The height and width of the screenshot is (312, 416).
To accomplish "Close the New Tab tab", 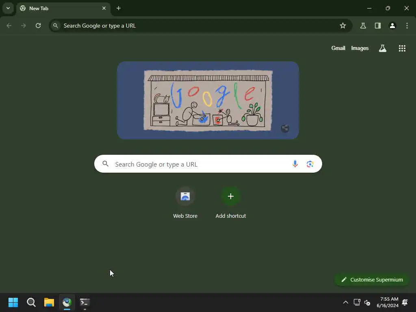I will click(104, 8).
